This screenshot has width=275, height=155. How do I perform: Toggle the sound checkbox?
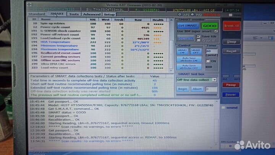coord(223,108)
